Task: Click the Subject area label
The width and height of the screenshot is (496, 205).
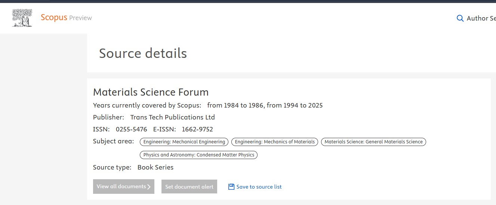Action: coord(113,141)
